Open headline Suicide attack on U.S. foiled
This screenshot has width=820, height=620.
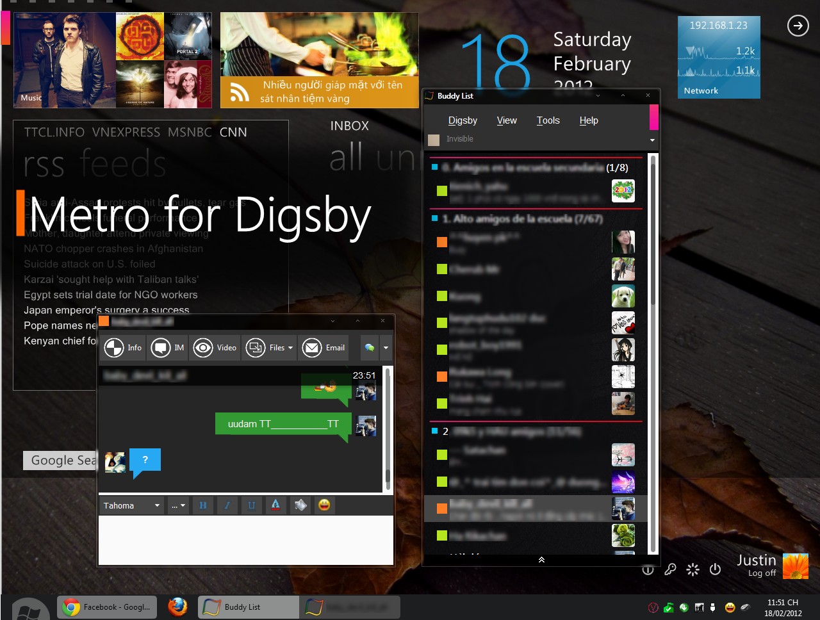(90, 264)
